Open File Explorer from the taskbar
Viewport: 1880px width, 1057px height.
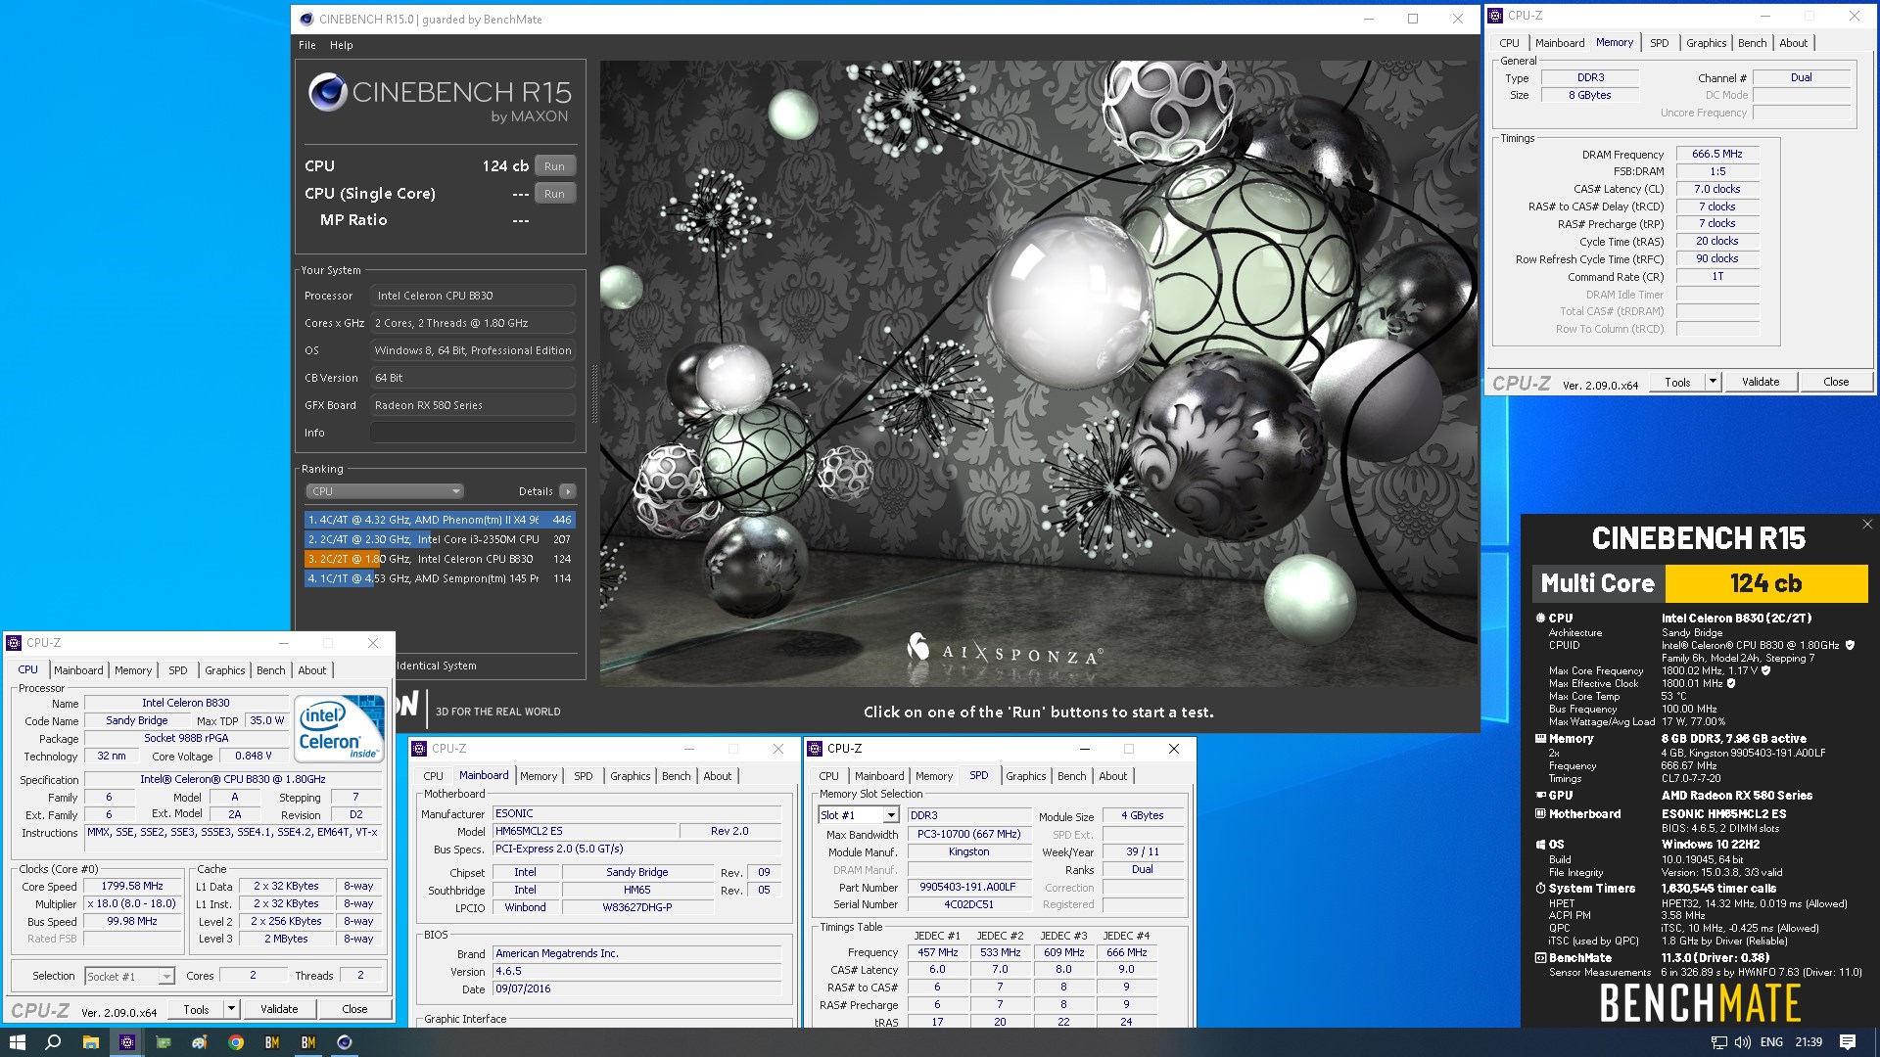(90, 1042)
